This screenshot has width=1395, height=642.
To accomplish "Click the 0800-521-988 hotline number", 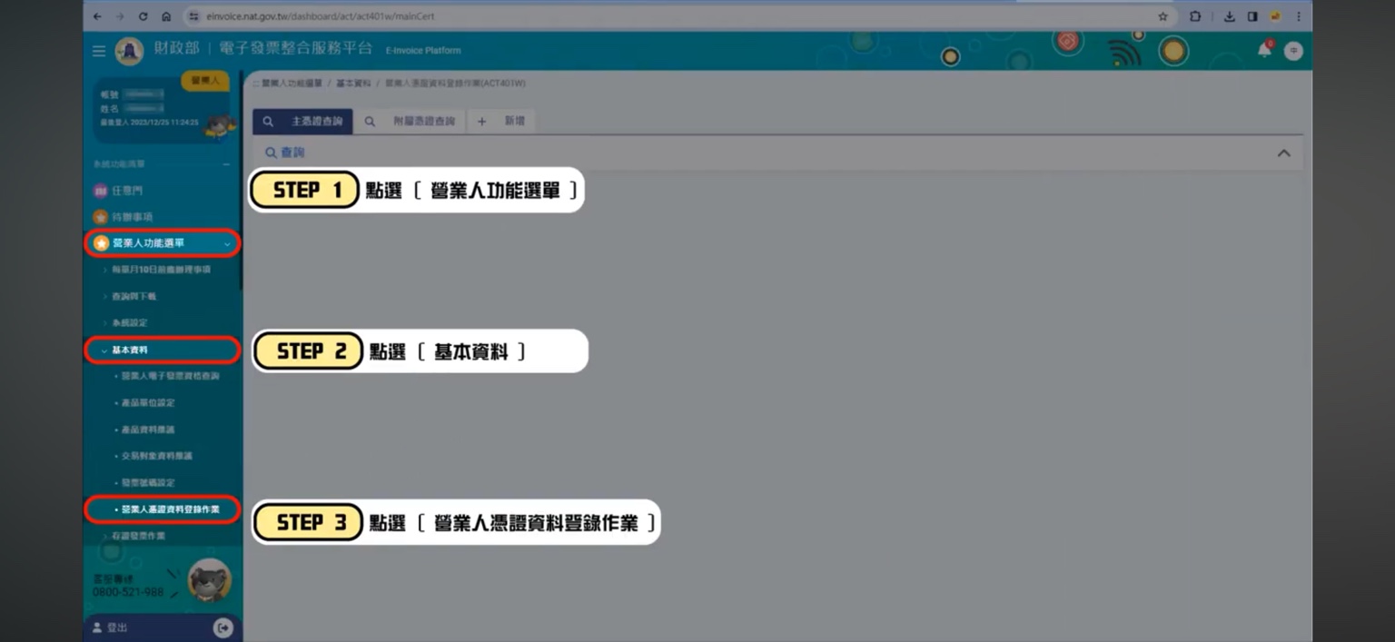I will (128, 592).
